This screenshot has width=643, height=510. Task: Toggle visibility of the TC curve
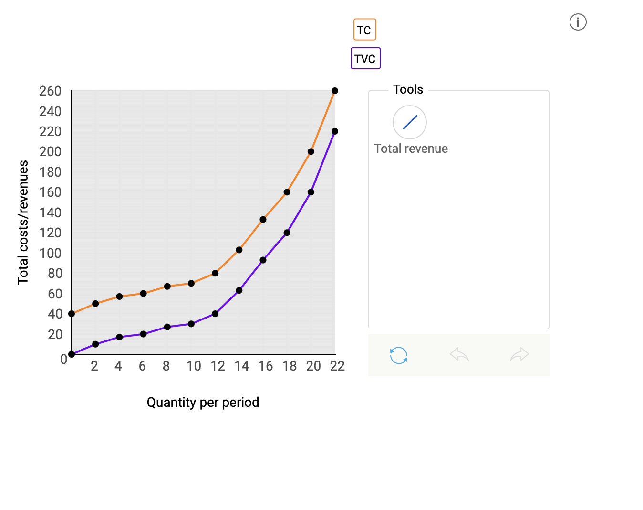364,29
